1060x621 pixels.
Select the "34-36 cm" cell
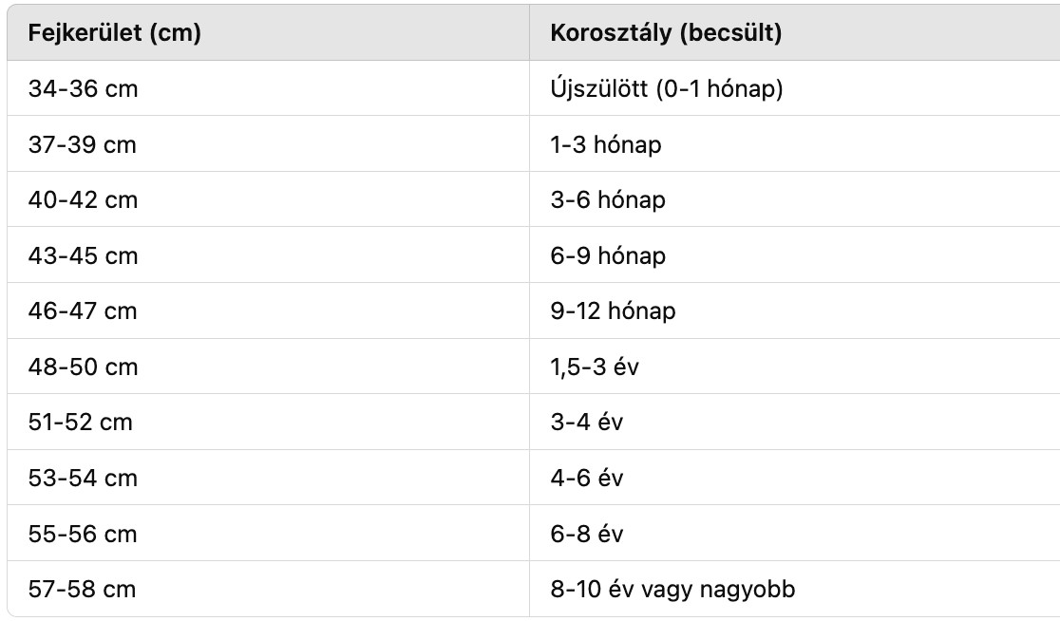pyautogui.click(x=83, y=89)
